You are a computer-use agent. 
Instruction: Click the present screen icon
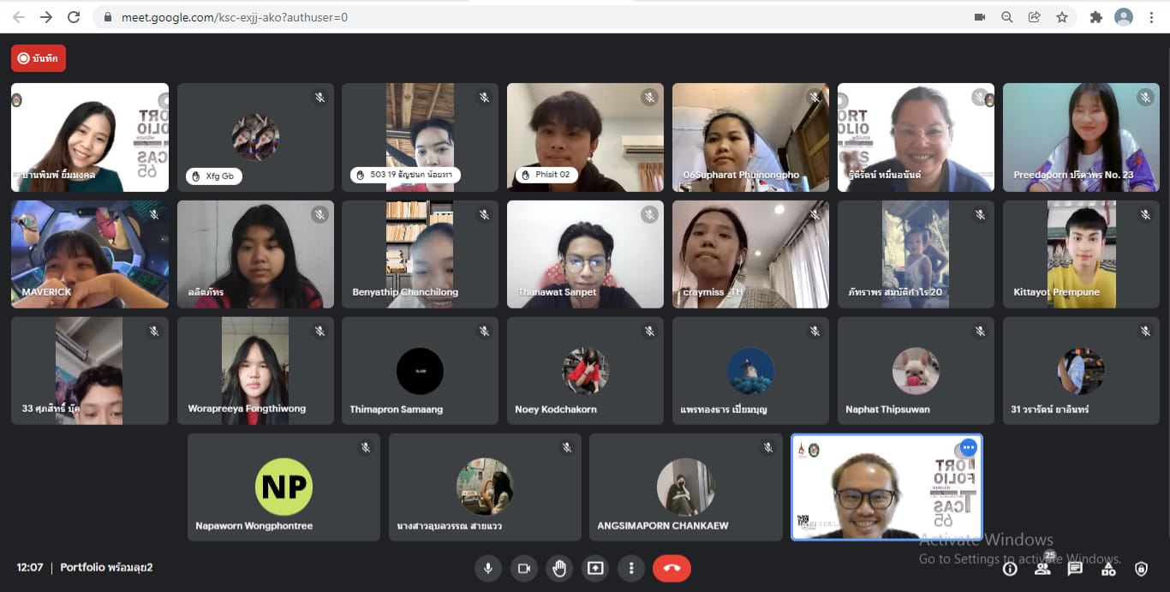pos(595,568)
